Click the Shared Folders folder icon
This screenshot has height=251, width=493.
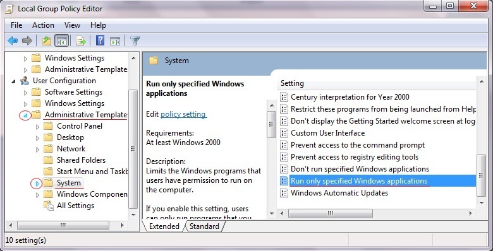point(48,160)
